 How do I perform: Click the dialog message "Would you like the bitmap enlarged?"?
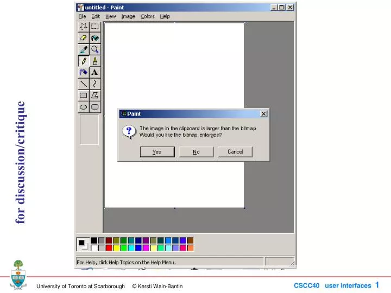click(x=180, y=135)
